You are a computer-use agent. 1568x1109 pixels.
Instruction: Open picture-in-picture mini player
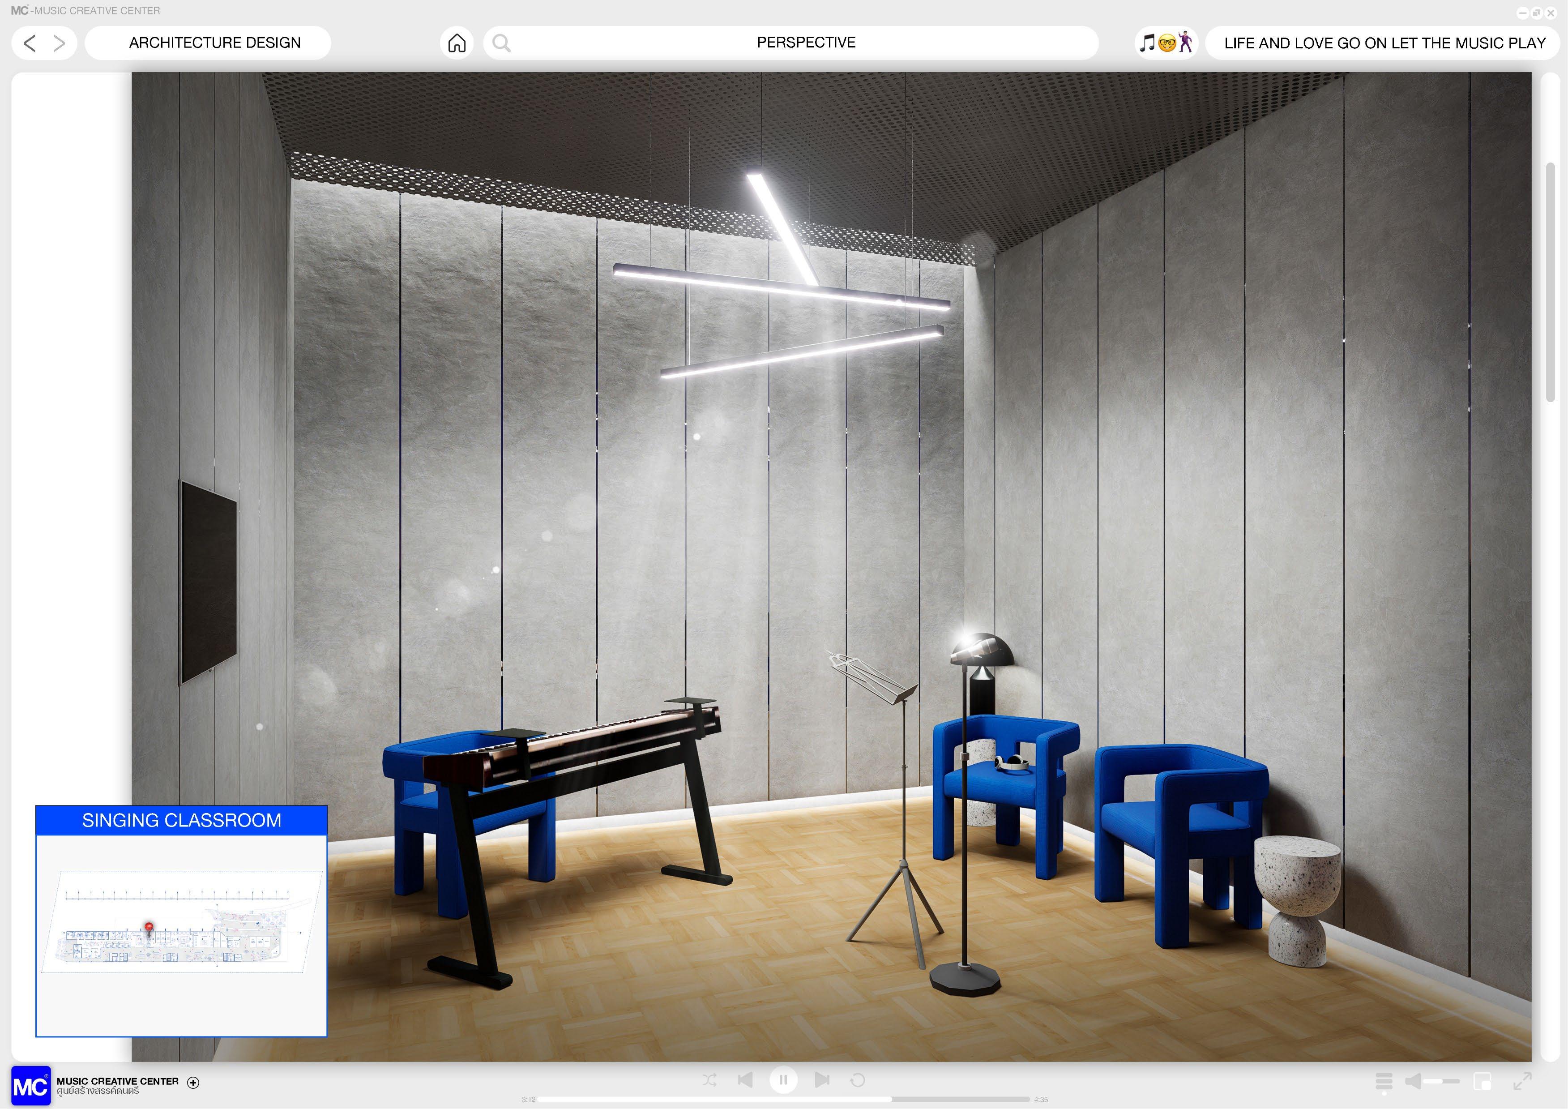pyautogui.click(x=1482, y=1081)
